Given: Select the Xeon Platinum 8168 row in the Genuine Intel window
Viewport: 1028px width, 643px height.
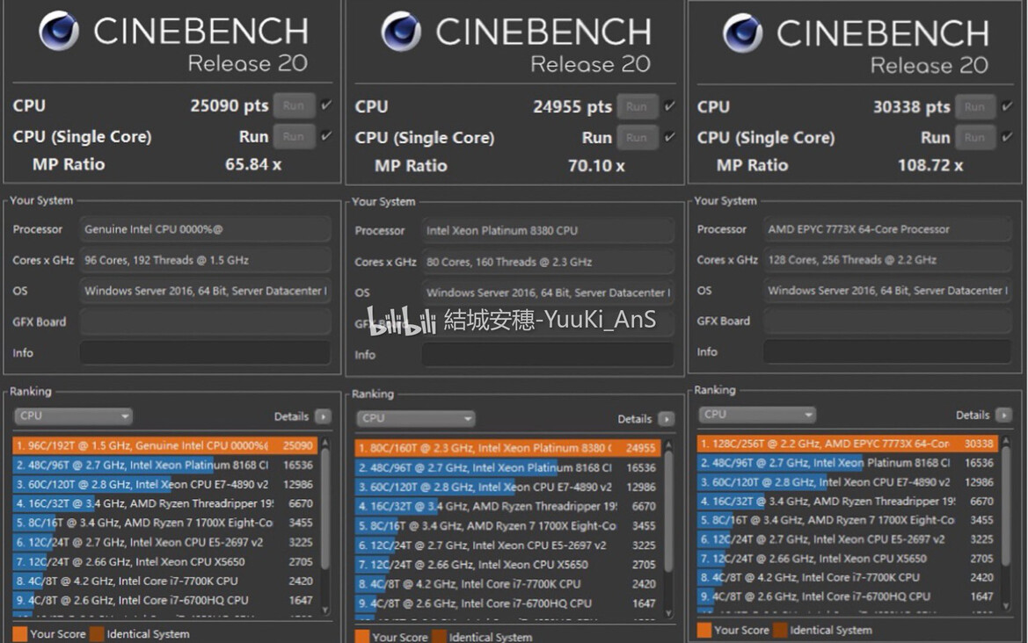Looking at the screenshot, I should tap(165, 465).
